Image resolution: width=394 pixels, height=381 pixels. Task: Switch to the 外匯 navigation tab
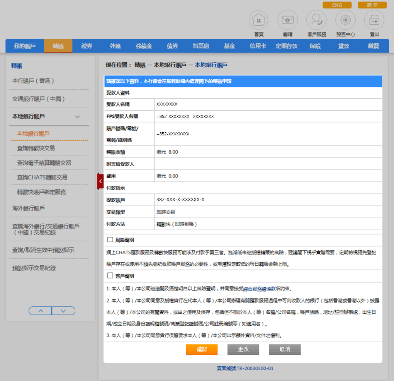115,46
